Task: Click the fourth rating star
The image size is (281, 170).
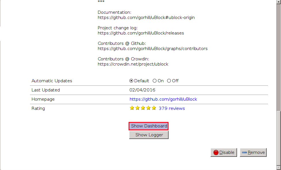Action: click(x=148, y=108)
